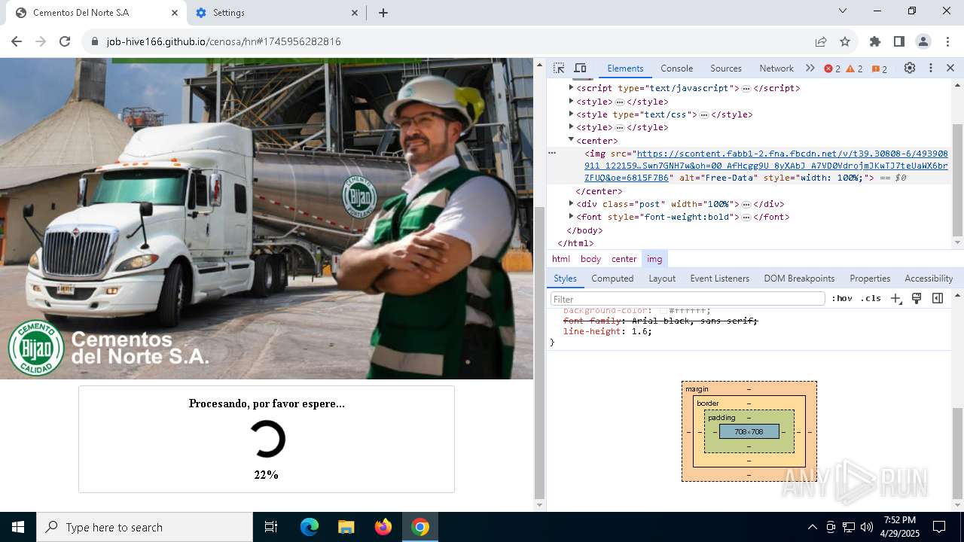
Task: Close the DevTools panel
Action: coord(950,69)
